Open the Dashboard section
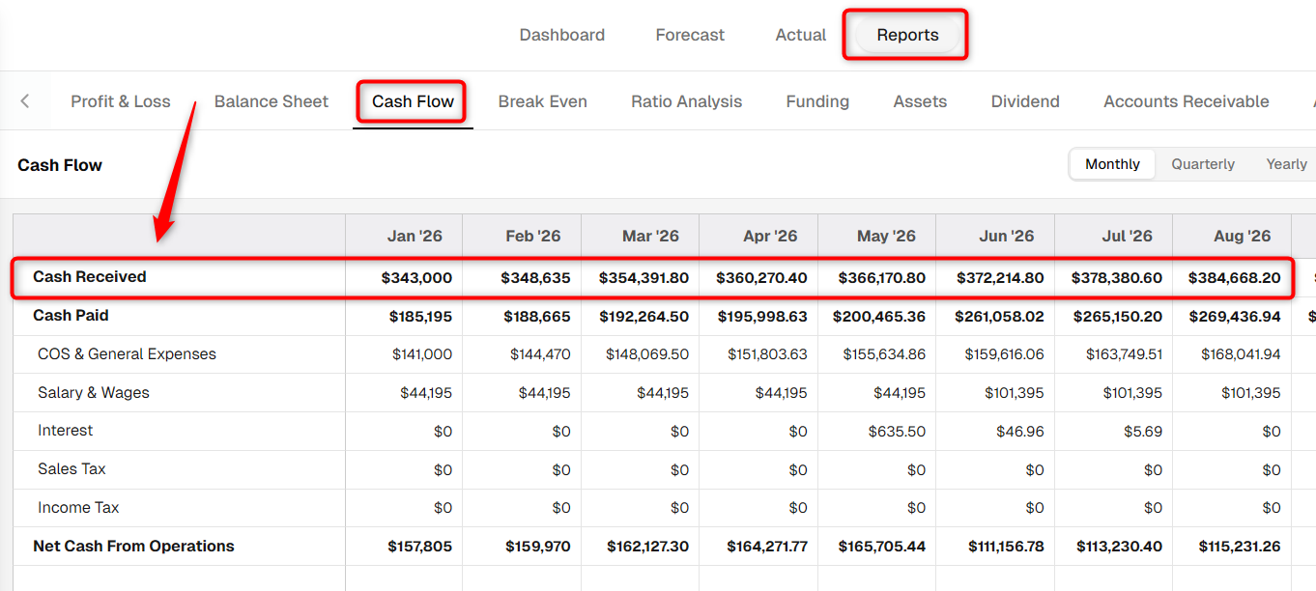Screen dimensions: 1316x591 (562, 35)
